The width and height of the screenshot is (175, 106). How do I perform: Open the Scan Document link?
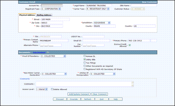coord(39,52)
